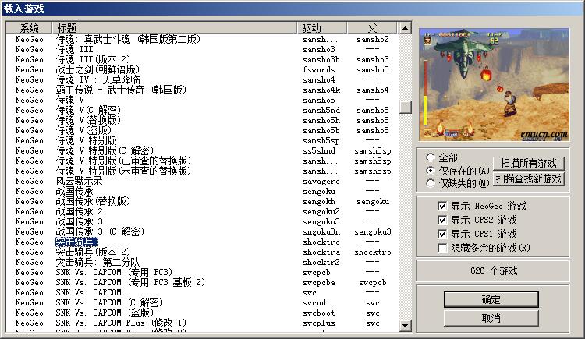Select highlighted 突击骑兵 row (shocktro)
The image size is (585, 339).
click(x=202, y=242)
